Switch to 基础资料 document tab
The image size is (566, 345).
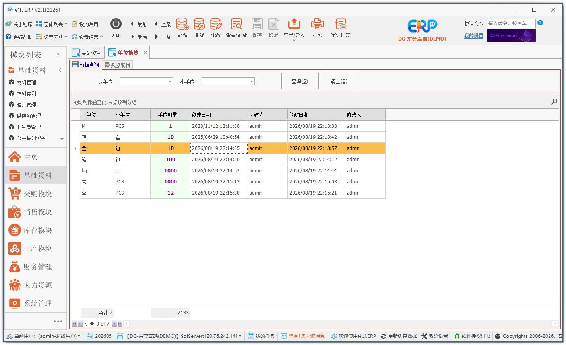point(87,53)
